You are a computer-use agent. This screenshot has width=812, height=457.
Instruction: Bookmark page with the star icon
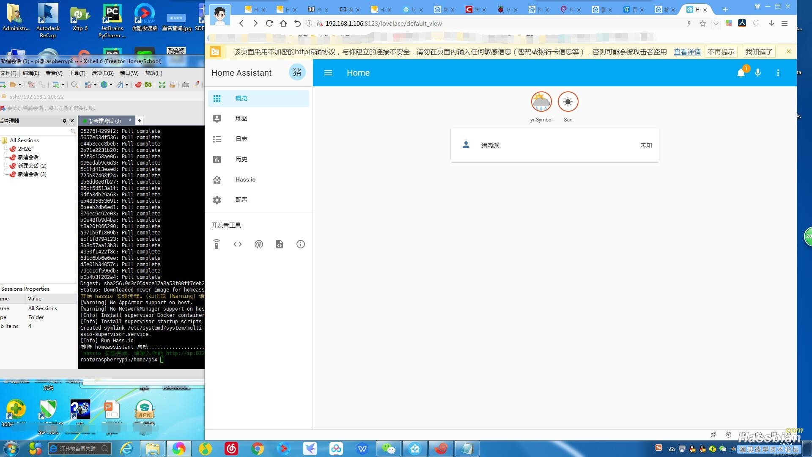tap(703, 24)
